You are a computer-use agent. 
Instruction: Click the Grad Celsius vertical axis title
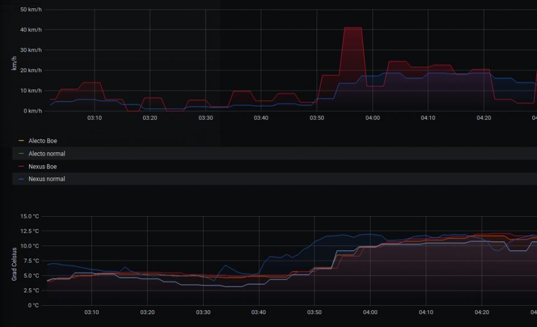(15, 263)
